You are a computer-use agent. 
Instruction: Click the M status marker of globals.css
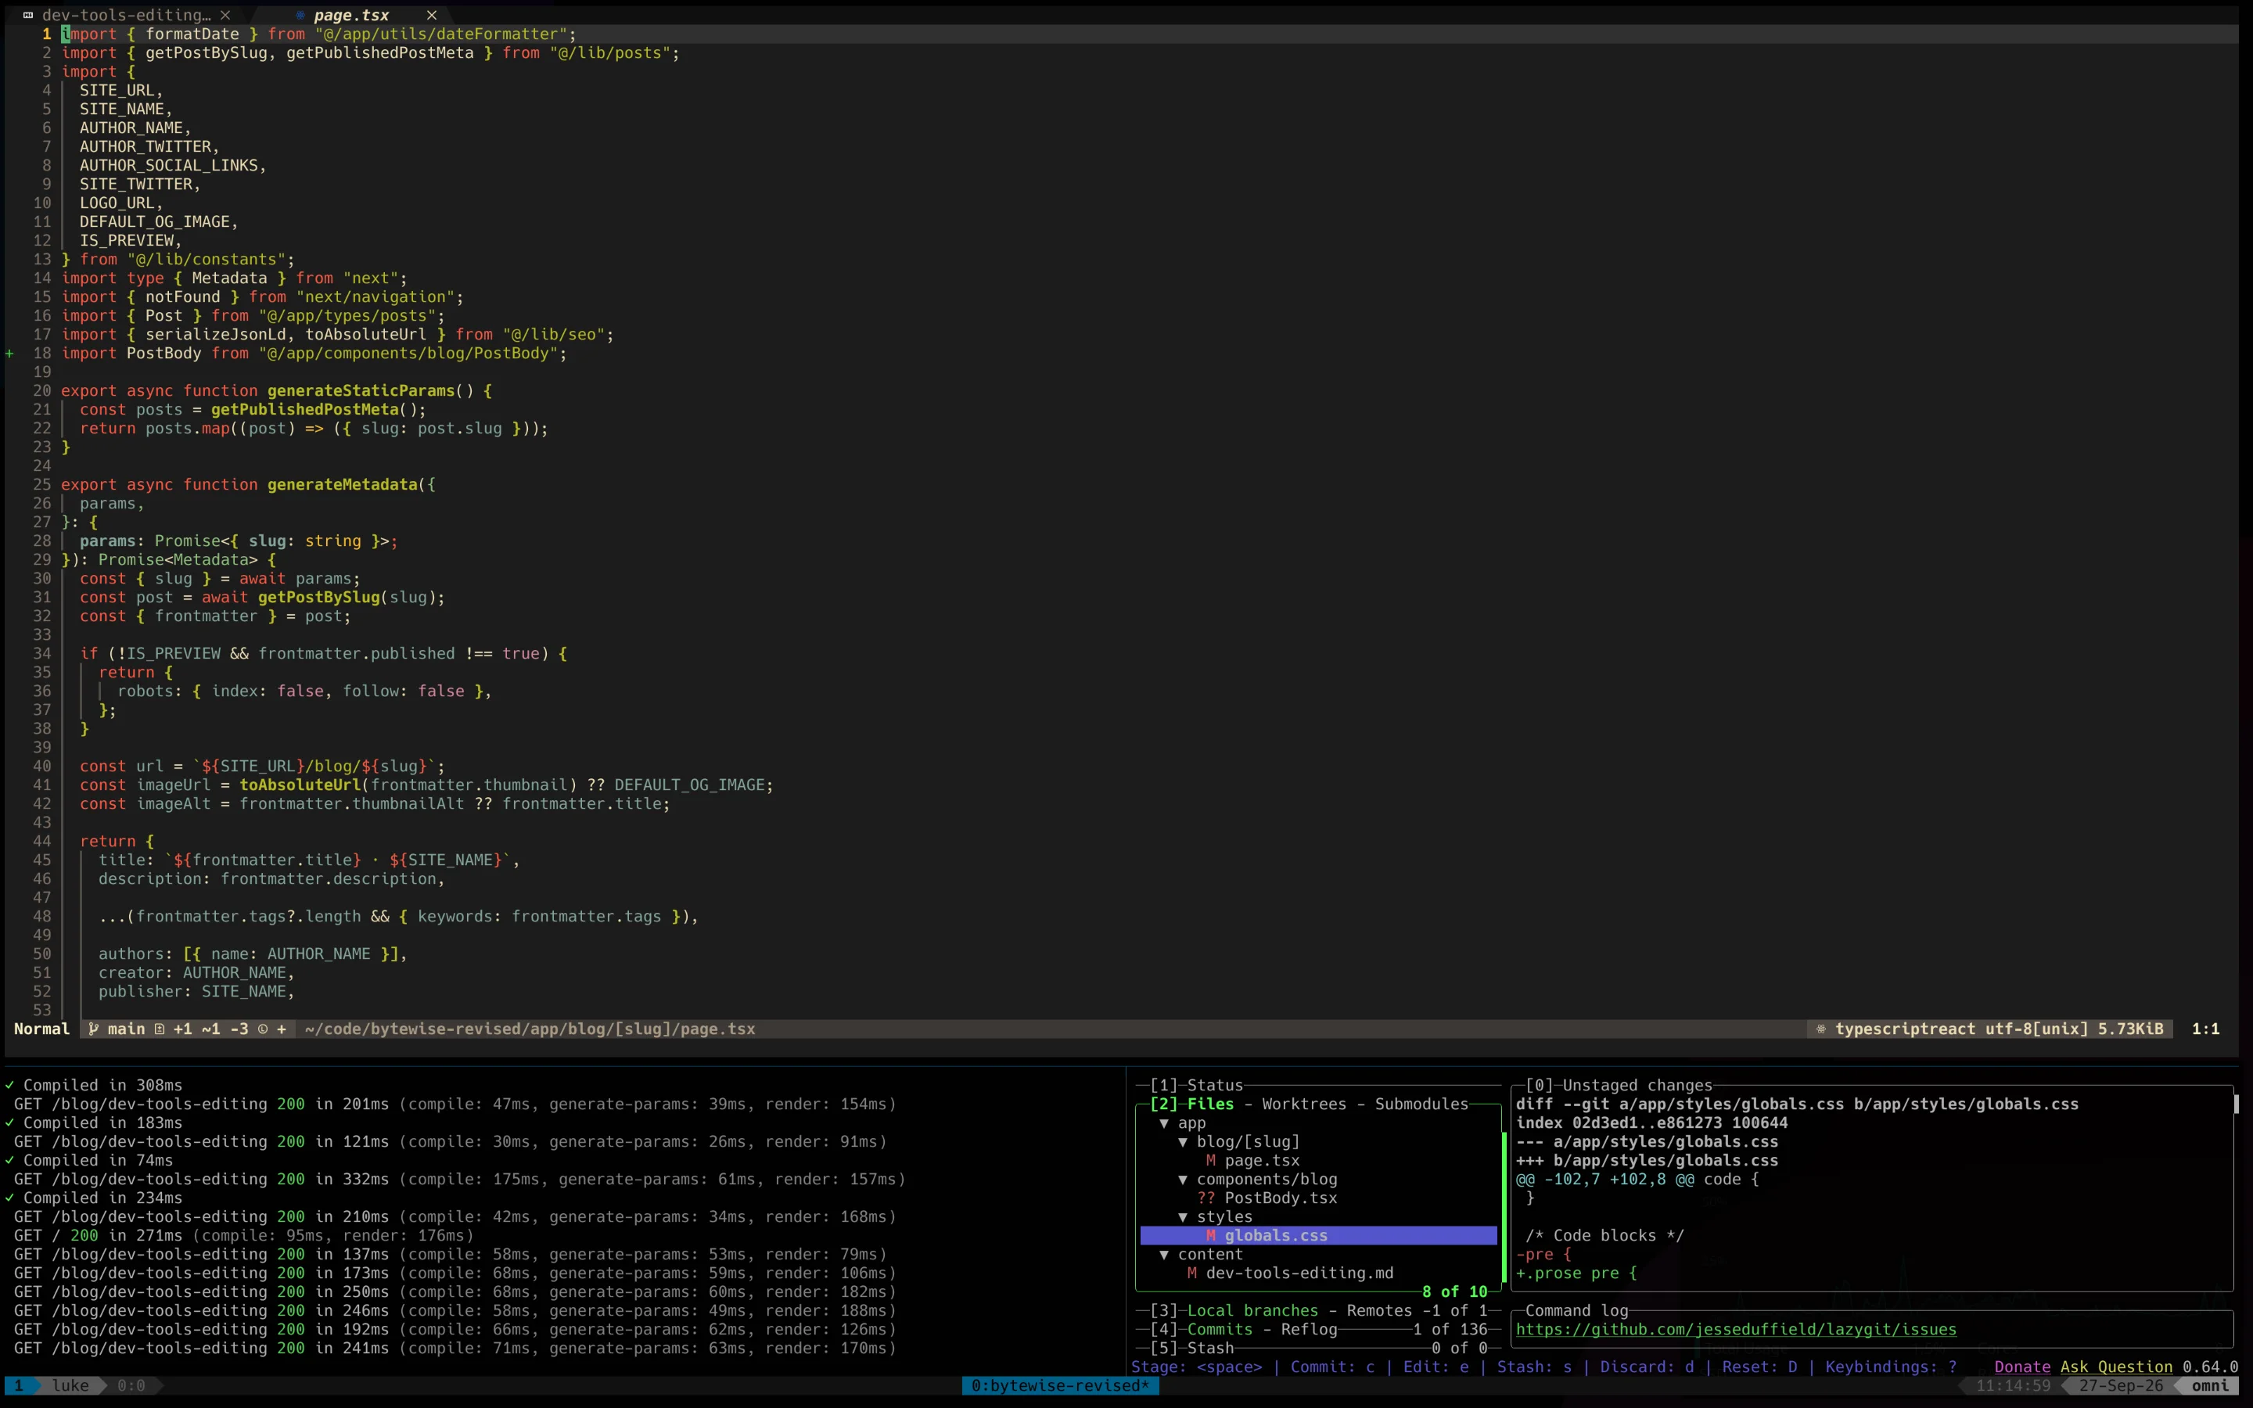[x=1210, y=1236]
